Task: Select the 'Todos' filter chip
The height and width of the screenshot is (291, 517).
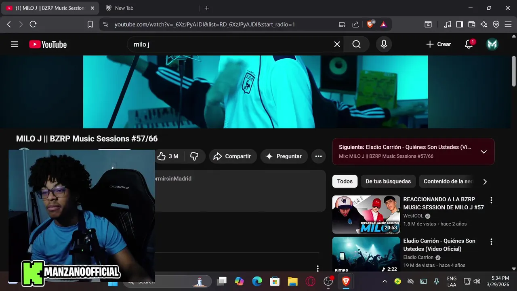Action: click(345, 181)
